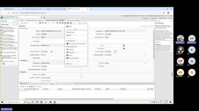This screenshot has height=111, width=199.
Task: Toggle the Force Shipment checkbox
Action: [x=41, y=81]
